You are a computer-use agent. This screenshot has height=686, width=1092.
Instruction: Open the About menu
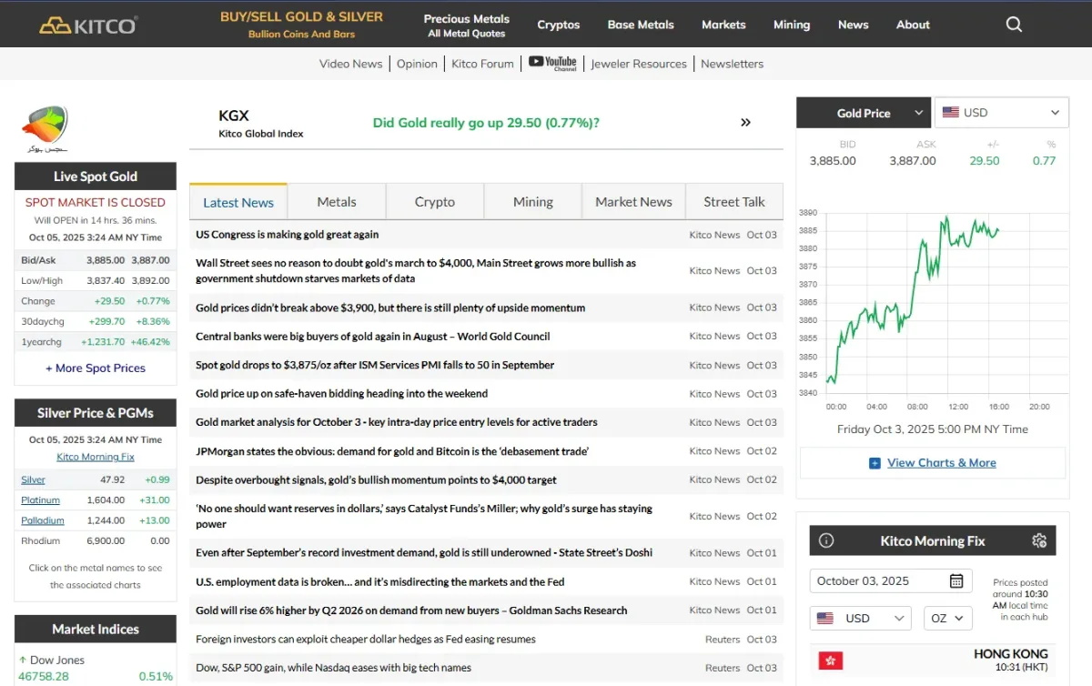coord(913,25)
